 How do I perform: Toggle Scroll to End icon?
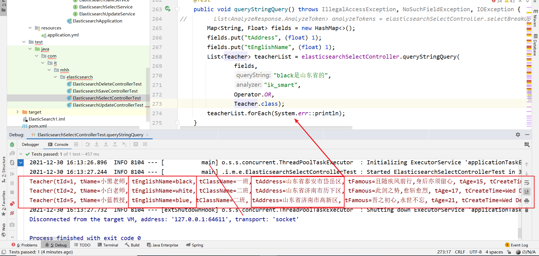point(527,192)
